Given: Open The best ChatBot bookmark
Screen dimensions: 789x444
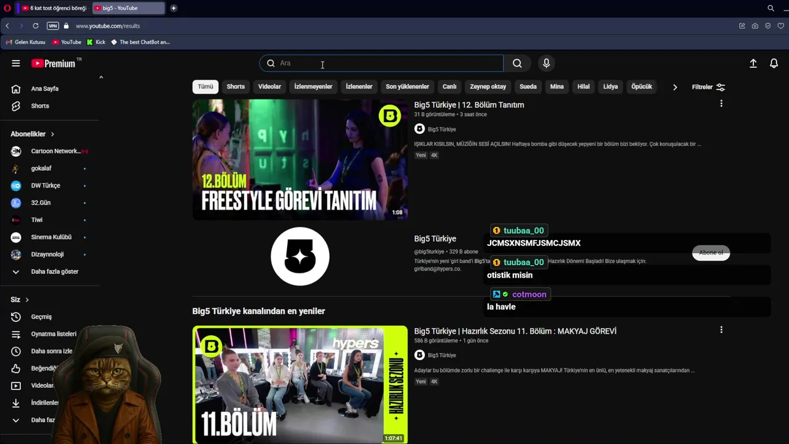Looking at the screenshot, I should coord(141,42).
